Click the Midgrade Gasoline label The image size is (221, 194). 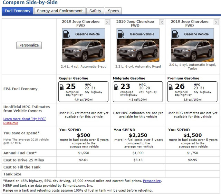[x=129, y=78]
